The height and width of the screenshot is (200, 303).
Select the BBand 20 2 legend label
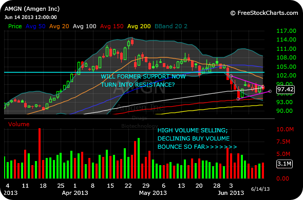click(x=171, y=26)
